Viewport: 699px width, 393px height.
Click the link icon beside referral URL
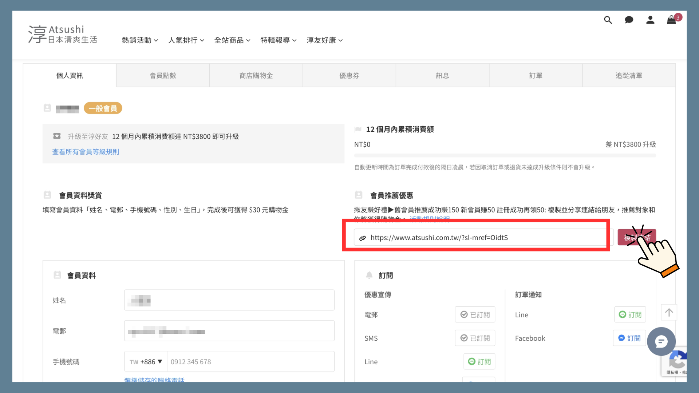(x=362, y=238)
